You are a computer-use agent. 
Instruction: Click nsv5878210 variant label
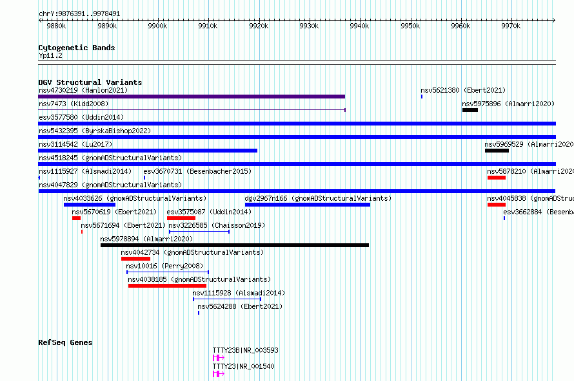point(530,171)
